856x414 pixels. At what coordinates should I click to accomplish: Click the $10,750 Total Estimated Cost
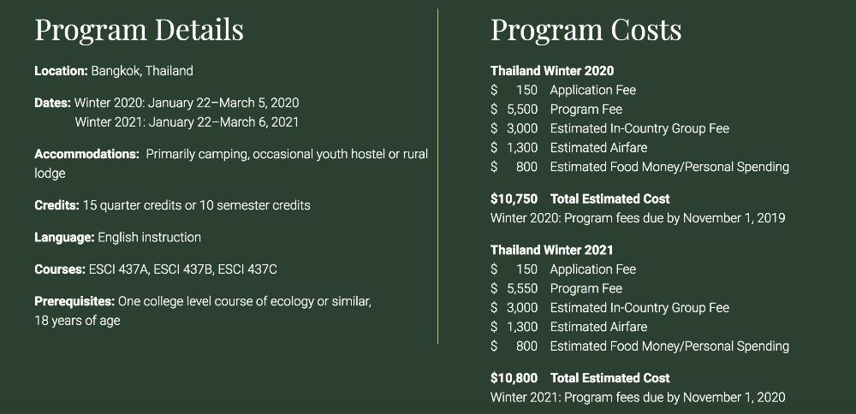(580, 199)
